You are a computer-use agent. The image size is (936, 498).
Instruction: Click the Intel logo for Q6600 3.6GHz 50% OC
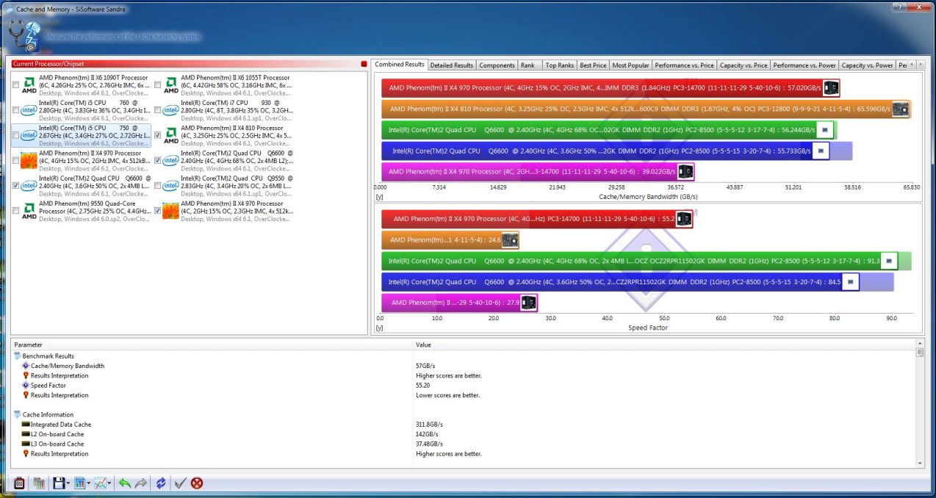(x=29, y=186)
